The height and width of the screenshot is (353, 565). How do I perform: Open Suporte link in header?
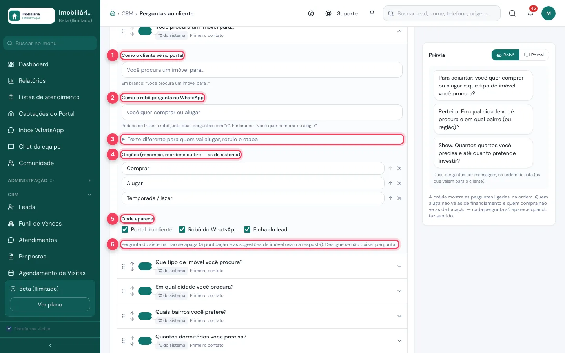(x=342, y=13)
